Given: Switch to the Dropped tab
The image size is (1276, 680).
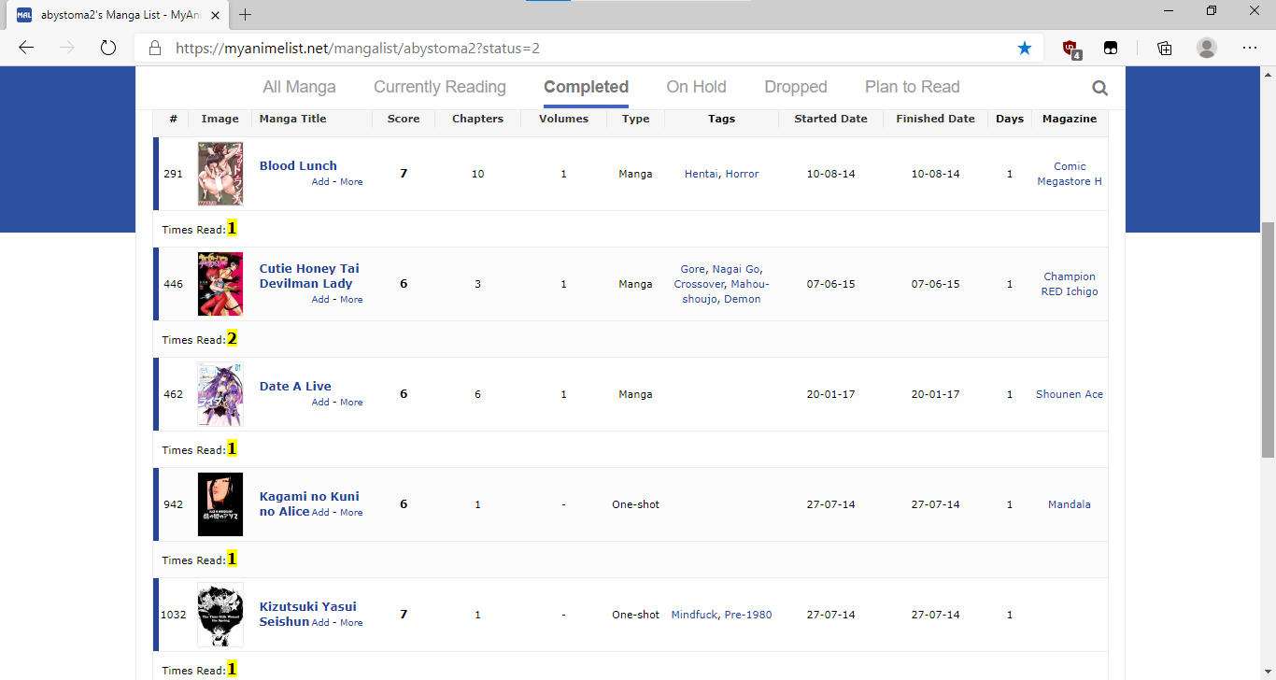Looking at the screenshot, I should (796, 86).
